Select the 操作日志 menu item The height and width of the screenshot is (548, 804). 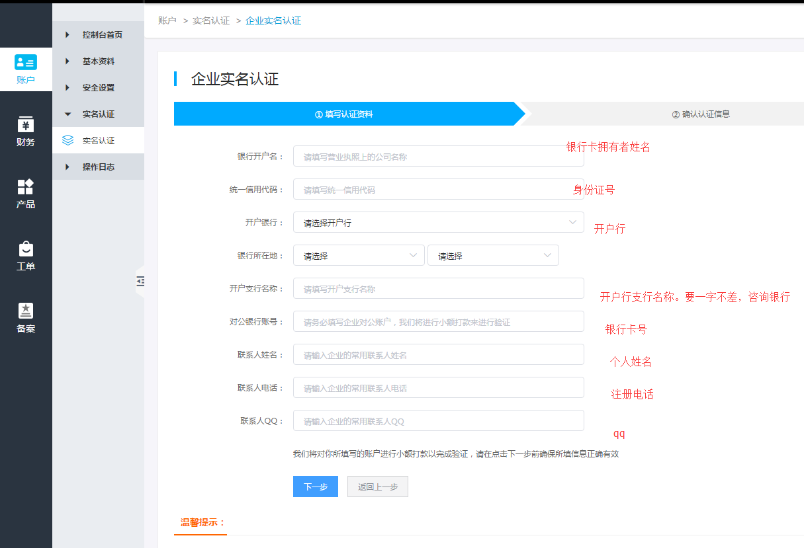pyautogui.click(x=98, y=167)
